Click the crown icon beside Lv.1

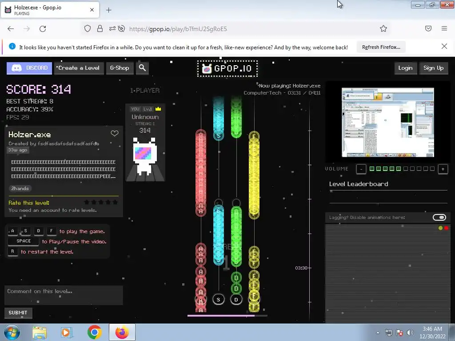tap(158, 109)
